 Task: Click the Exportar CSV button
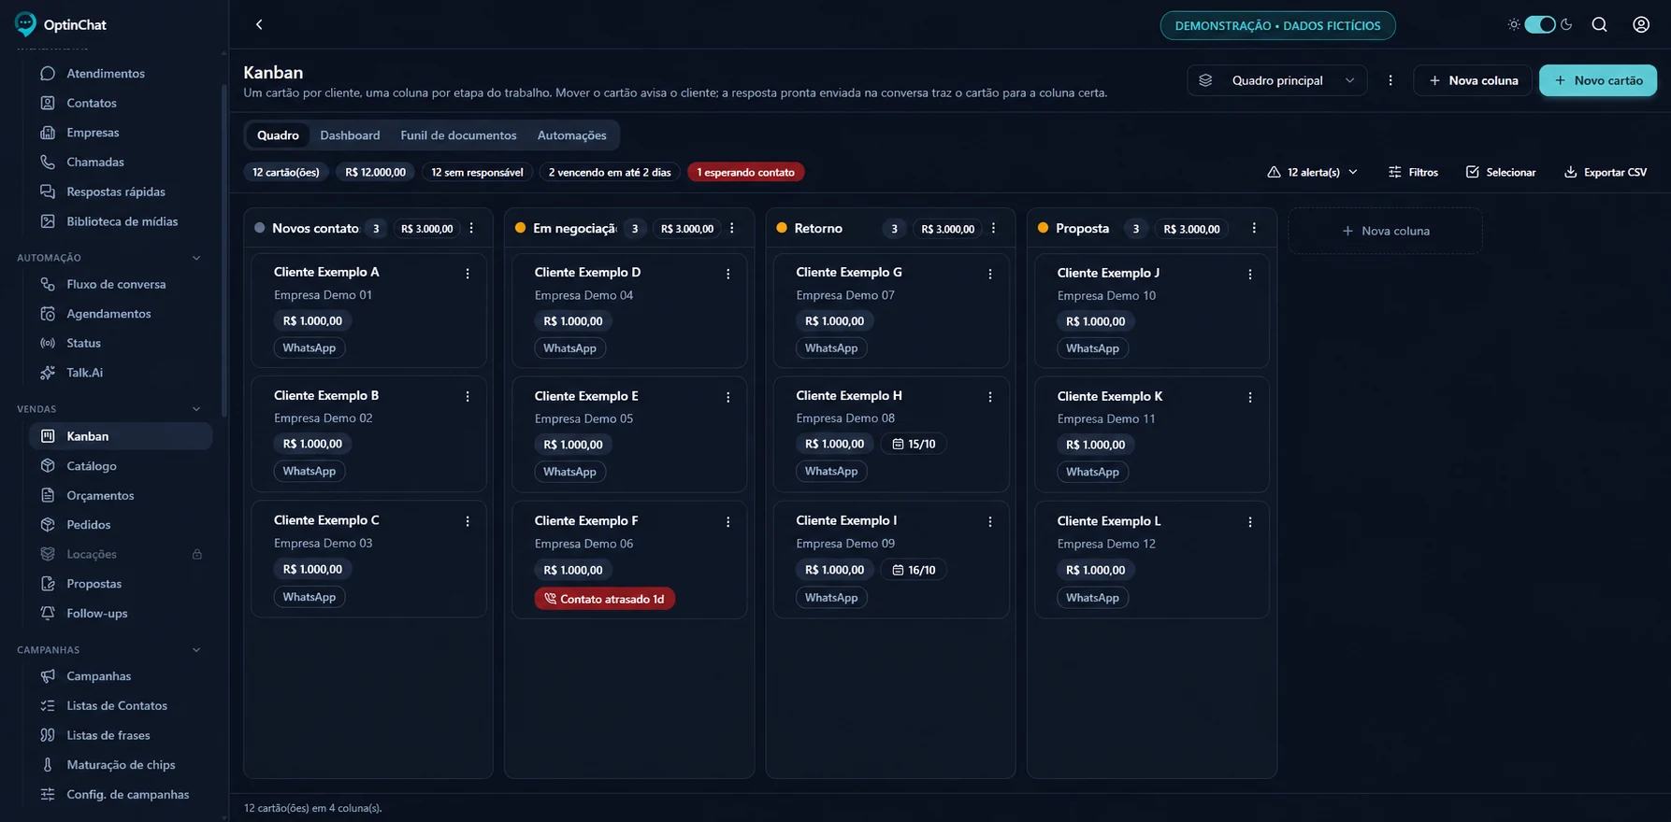click(x=1606, y=172)
